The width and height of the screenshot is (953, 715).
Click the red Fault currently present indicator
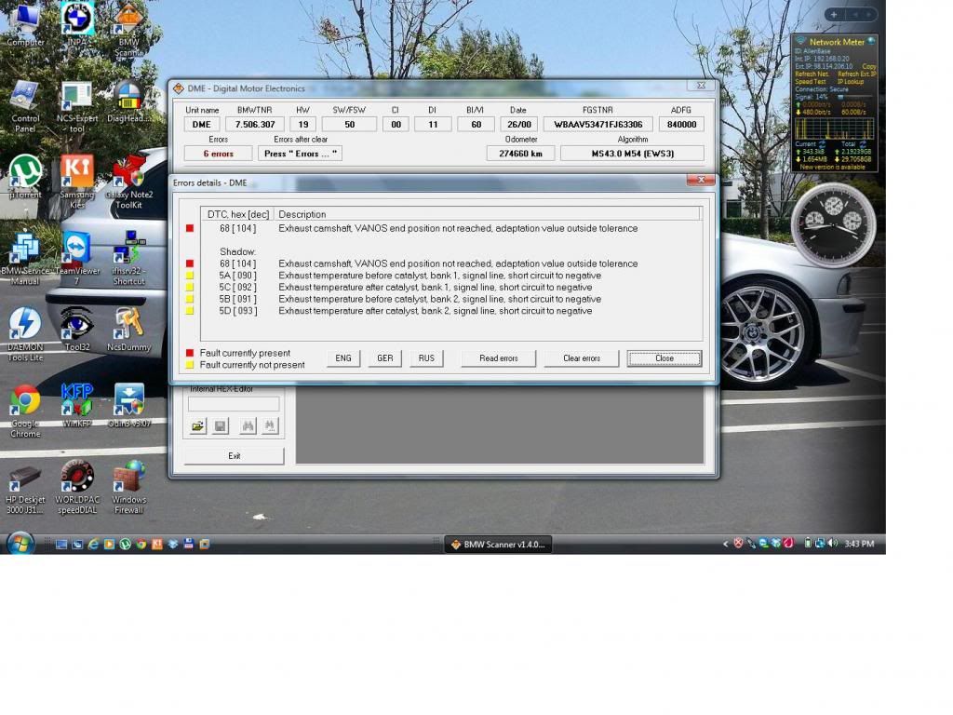189,353
